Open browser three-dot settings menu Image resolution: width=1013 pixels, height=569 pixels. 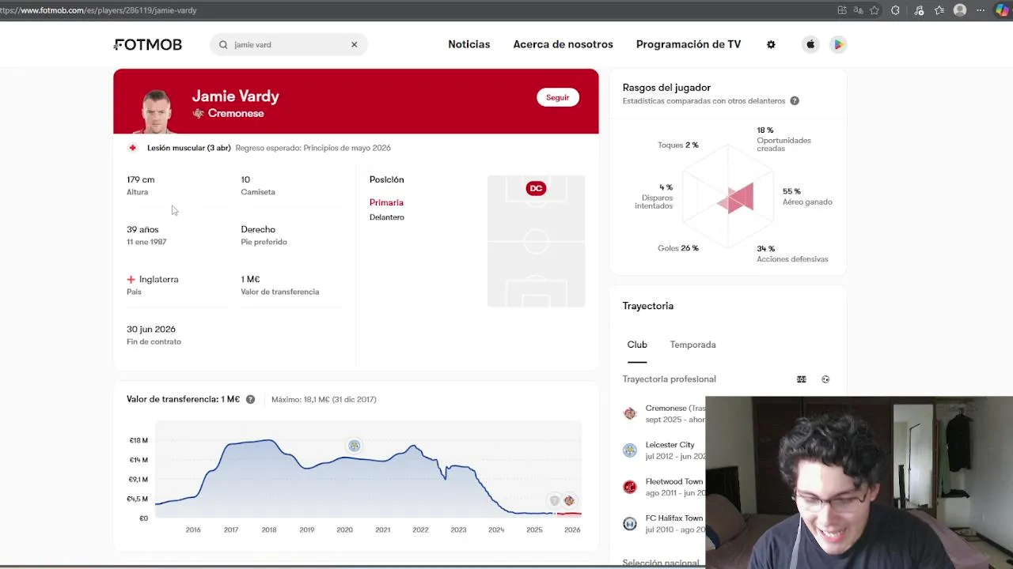click(x=981, y=10)
